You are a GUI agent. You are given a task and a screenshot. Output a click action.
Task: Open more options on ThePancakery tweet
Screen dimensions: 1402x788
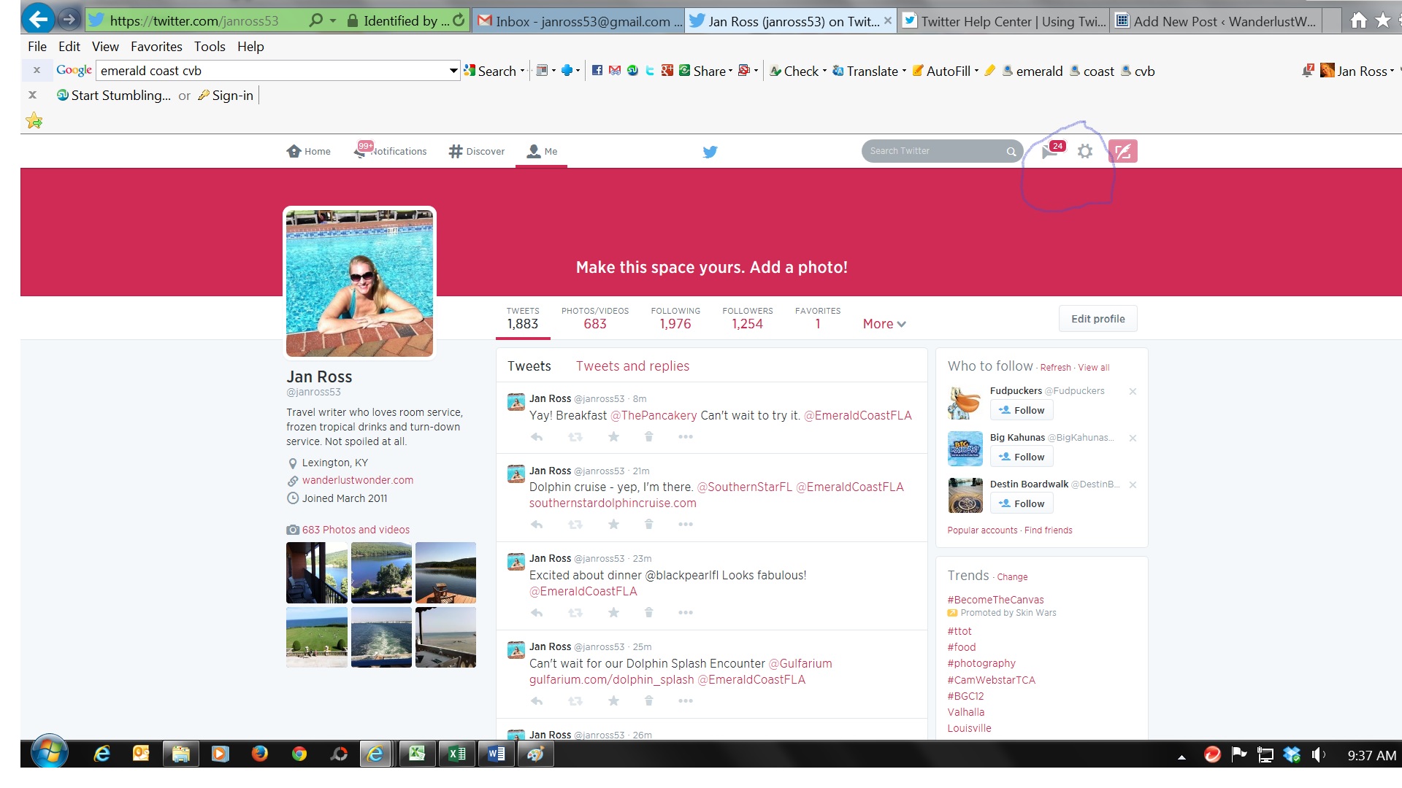point(685,436)
